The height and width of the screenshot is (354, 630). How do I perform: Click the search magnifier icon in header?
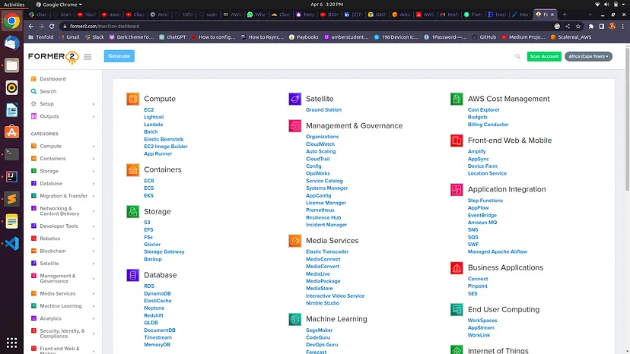point(517,56)
